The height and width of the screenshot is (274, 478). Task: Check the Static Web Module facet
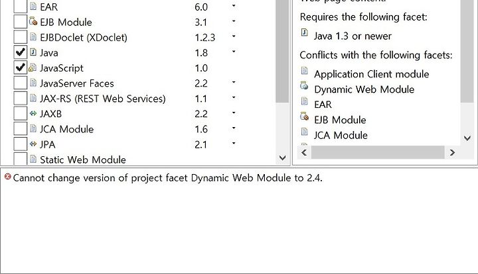click(x=21, y=159)
